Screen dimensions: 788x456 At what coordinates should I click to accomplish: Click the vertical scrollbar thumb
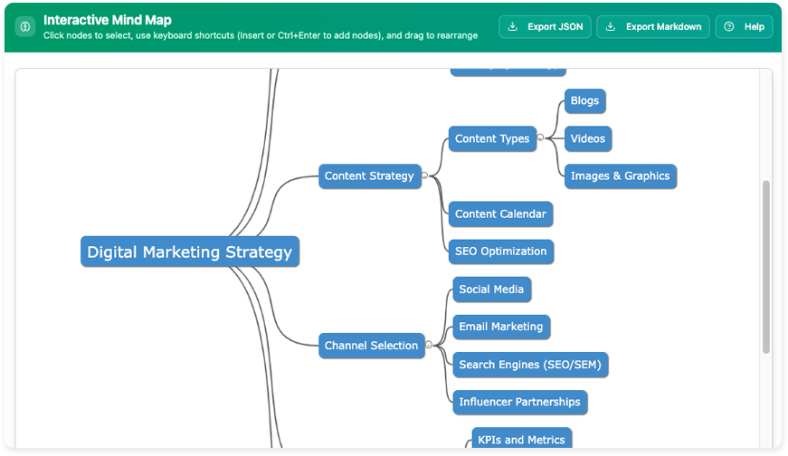tap(766, 267)
